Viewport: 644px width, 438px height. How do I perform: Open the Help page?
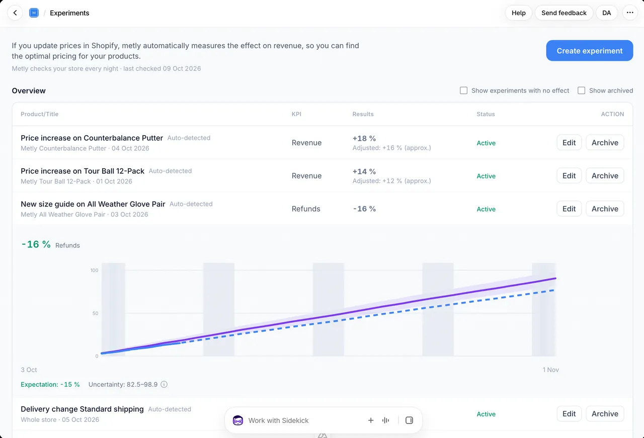518,13
